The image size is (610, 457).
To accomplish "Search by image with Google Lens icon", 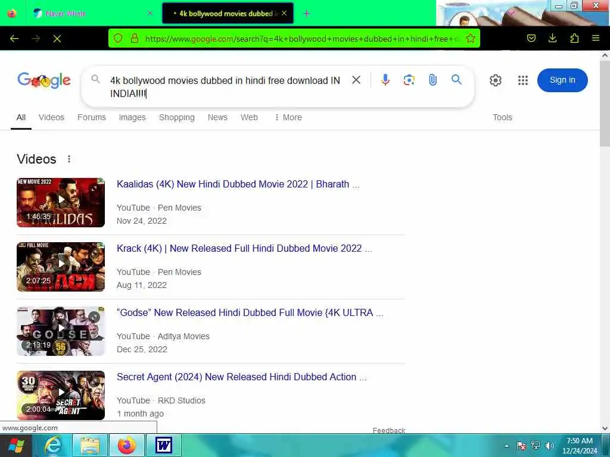I will 409,80.
